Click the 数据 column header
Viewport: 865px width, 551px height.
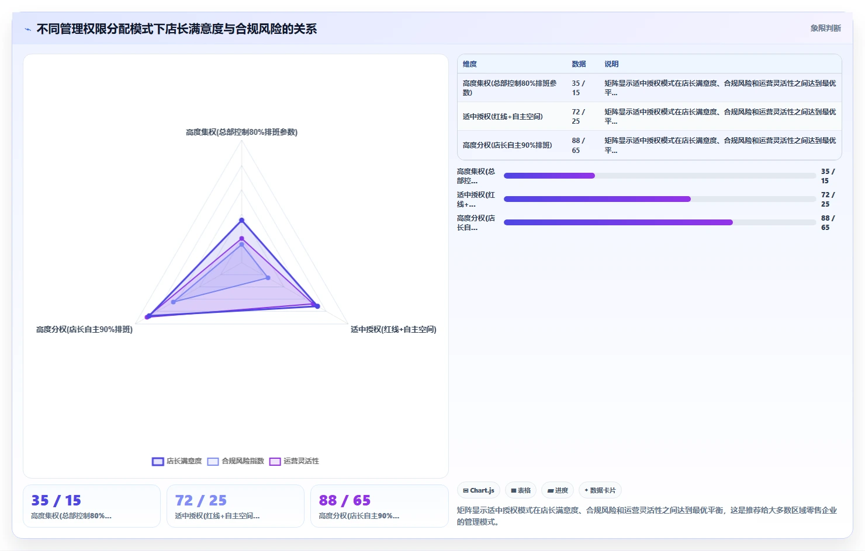579,64
